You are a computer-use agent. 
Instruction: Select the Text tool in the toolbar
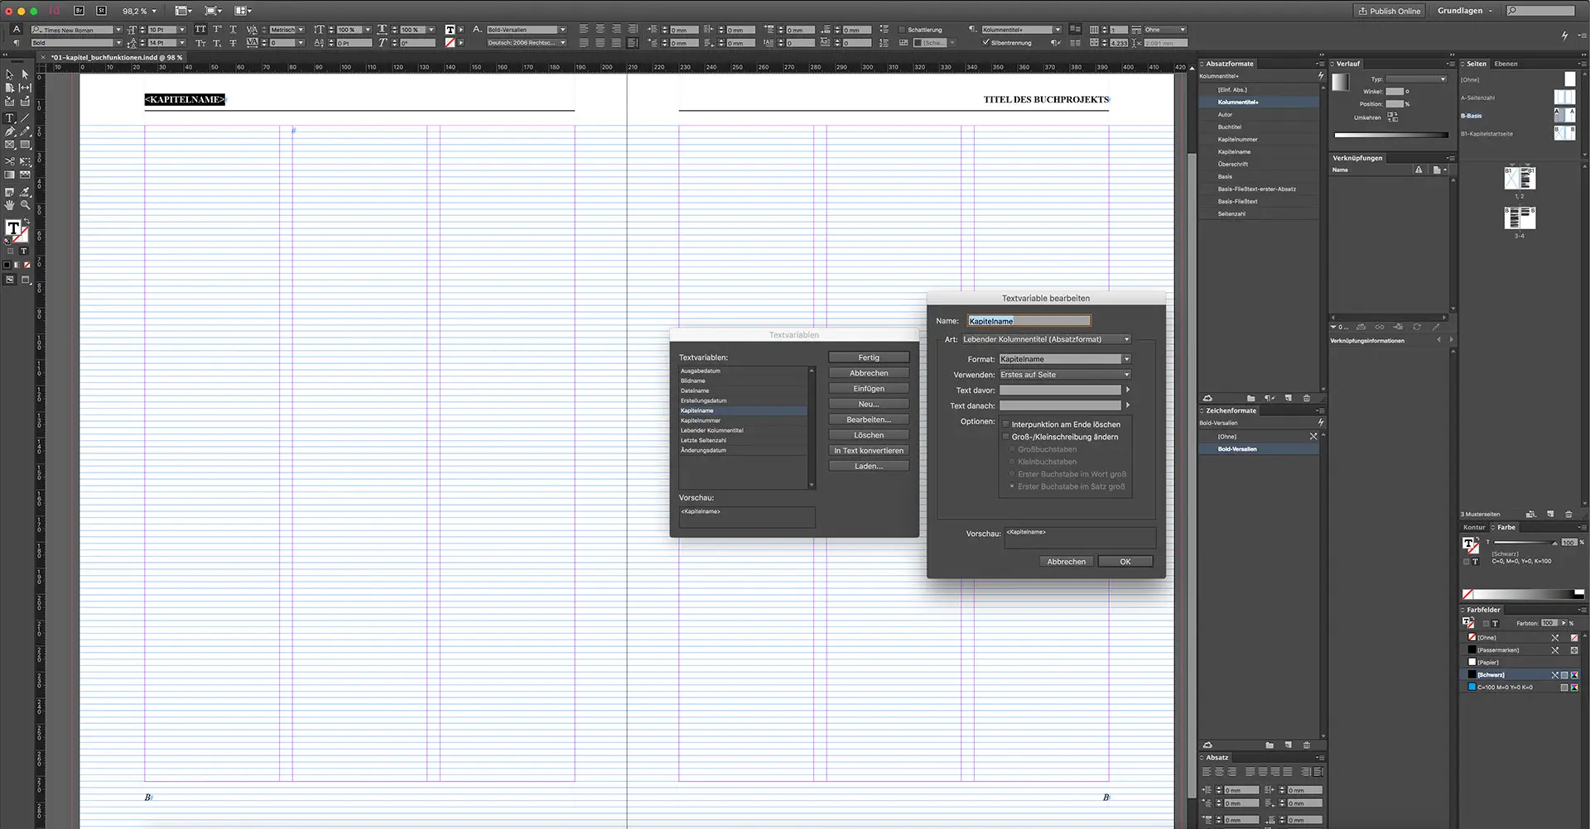10,117
